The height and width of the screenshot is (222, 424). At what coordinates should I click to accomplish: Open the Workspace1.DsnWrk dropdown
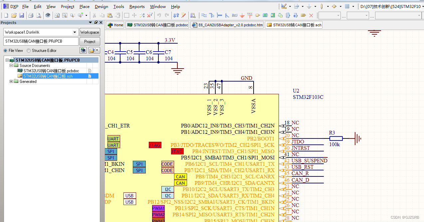coord(75,32)
